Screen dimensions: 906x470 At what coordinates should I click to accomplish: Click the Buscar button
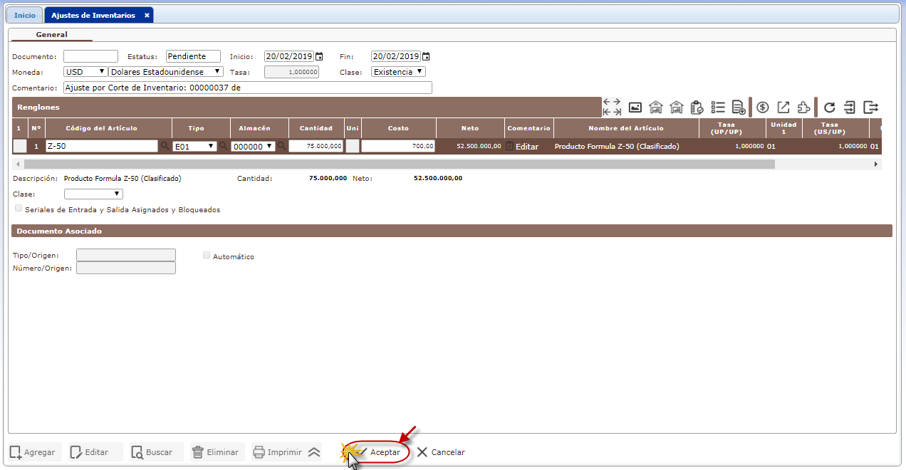point(156,452)
